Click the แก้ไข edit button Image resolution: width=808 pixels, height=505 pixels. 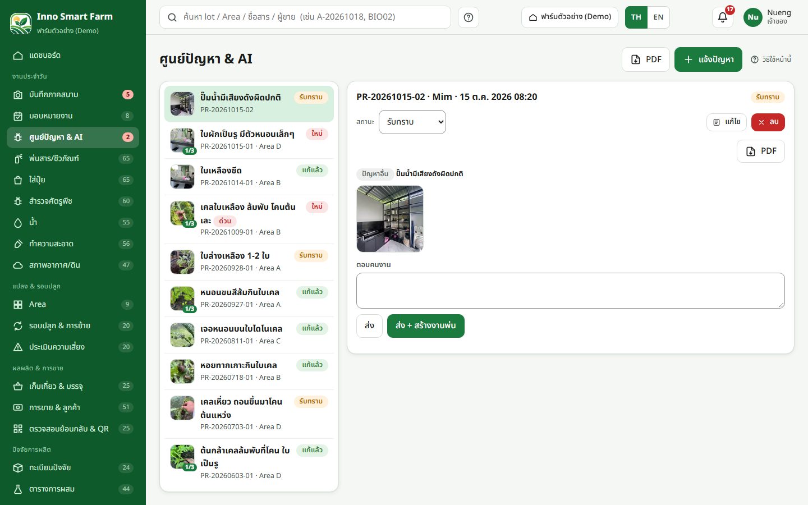coord(727,122)
